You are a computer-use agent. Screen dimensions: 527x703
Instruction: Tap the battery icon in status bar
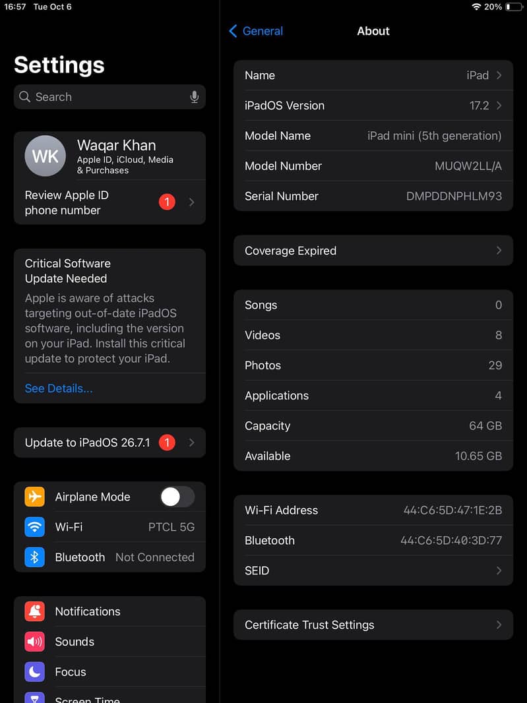(x=514, y=7)
